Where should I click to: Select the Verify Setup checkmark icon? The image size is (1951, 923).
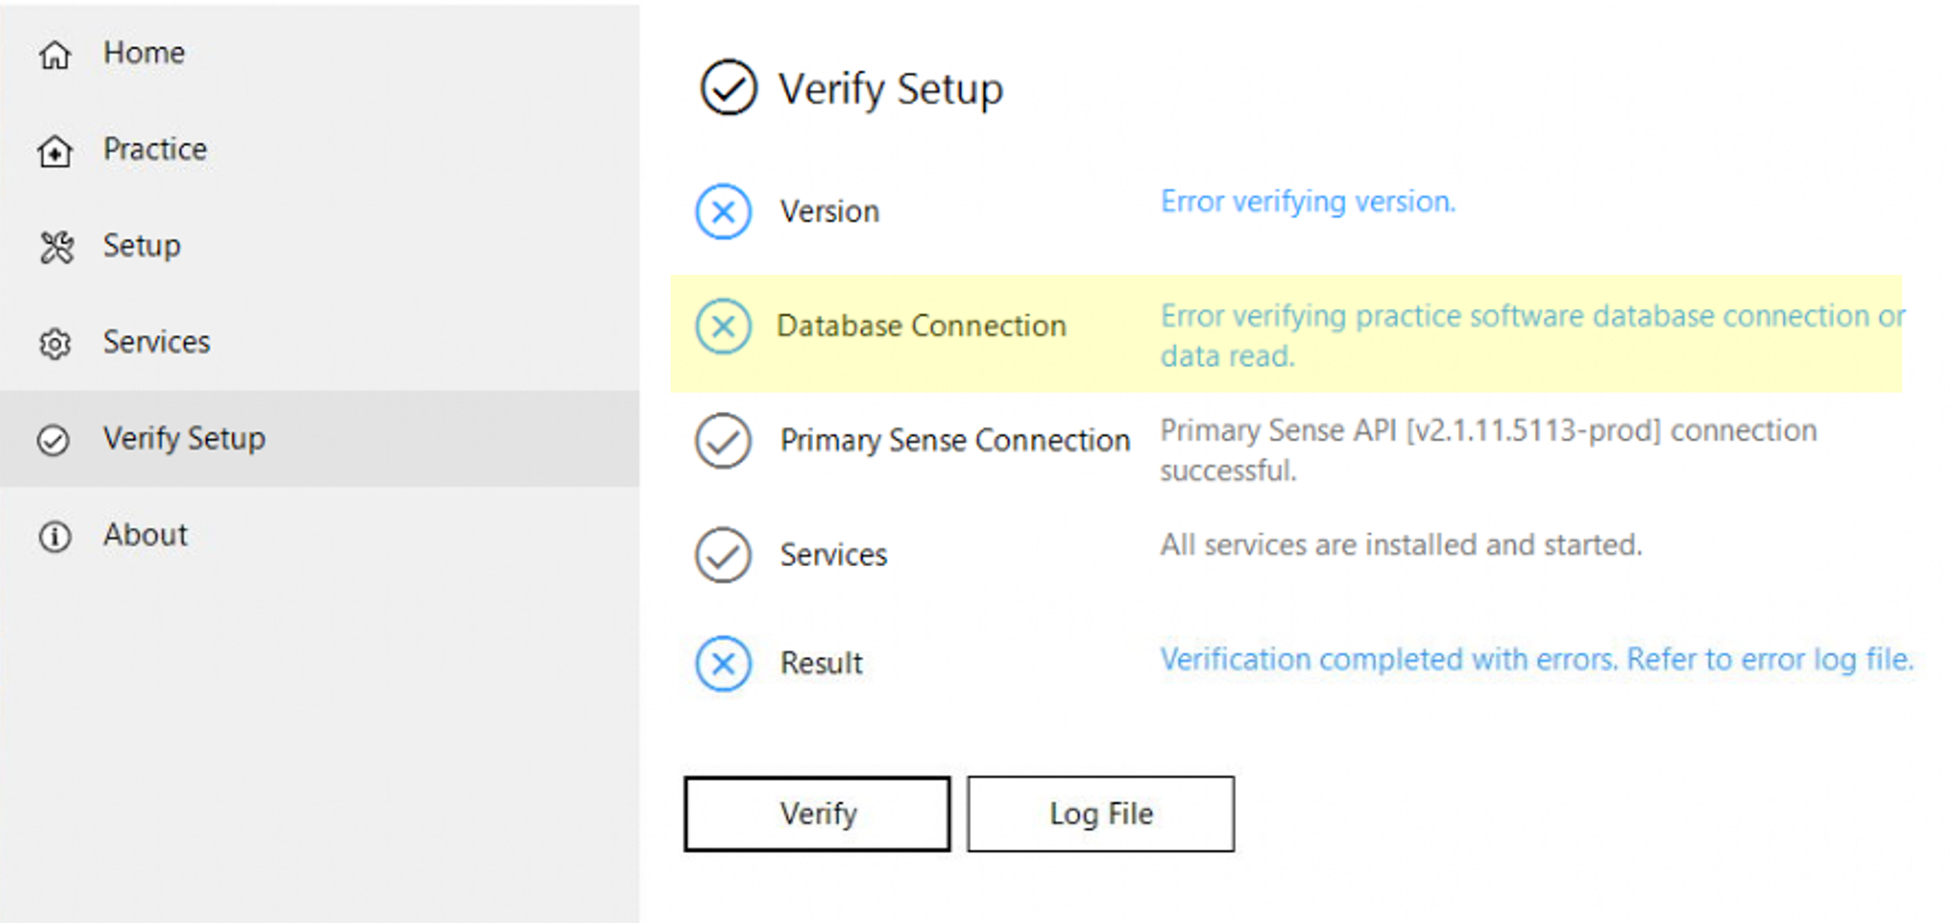pos(55,441)
